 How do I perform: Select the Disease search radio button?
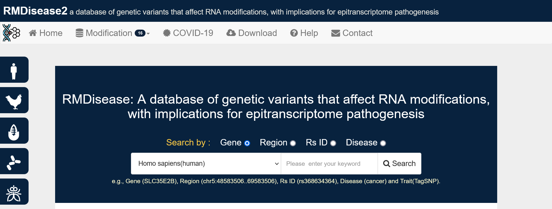point(383,143)
